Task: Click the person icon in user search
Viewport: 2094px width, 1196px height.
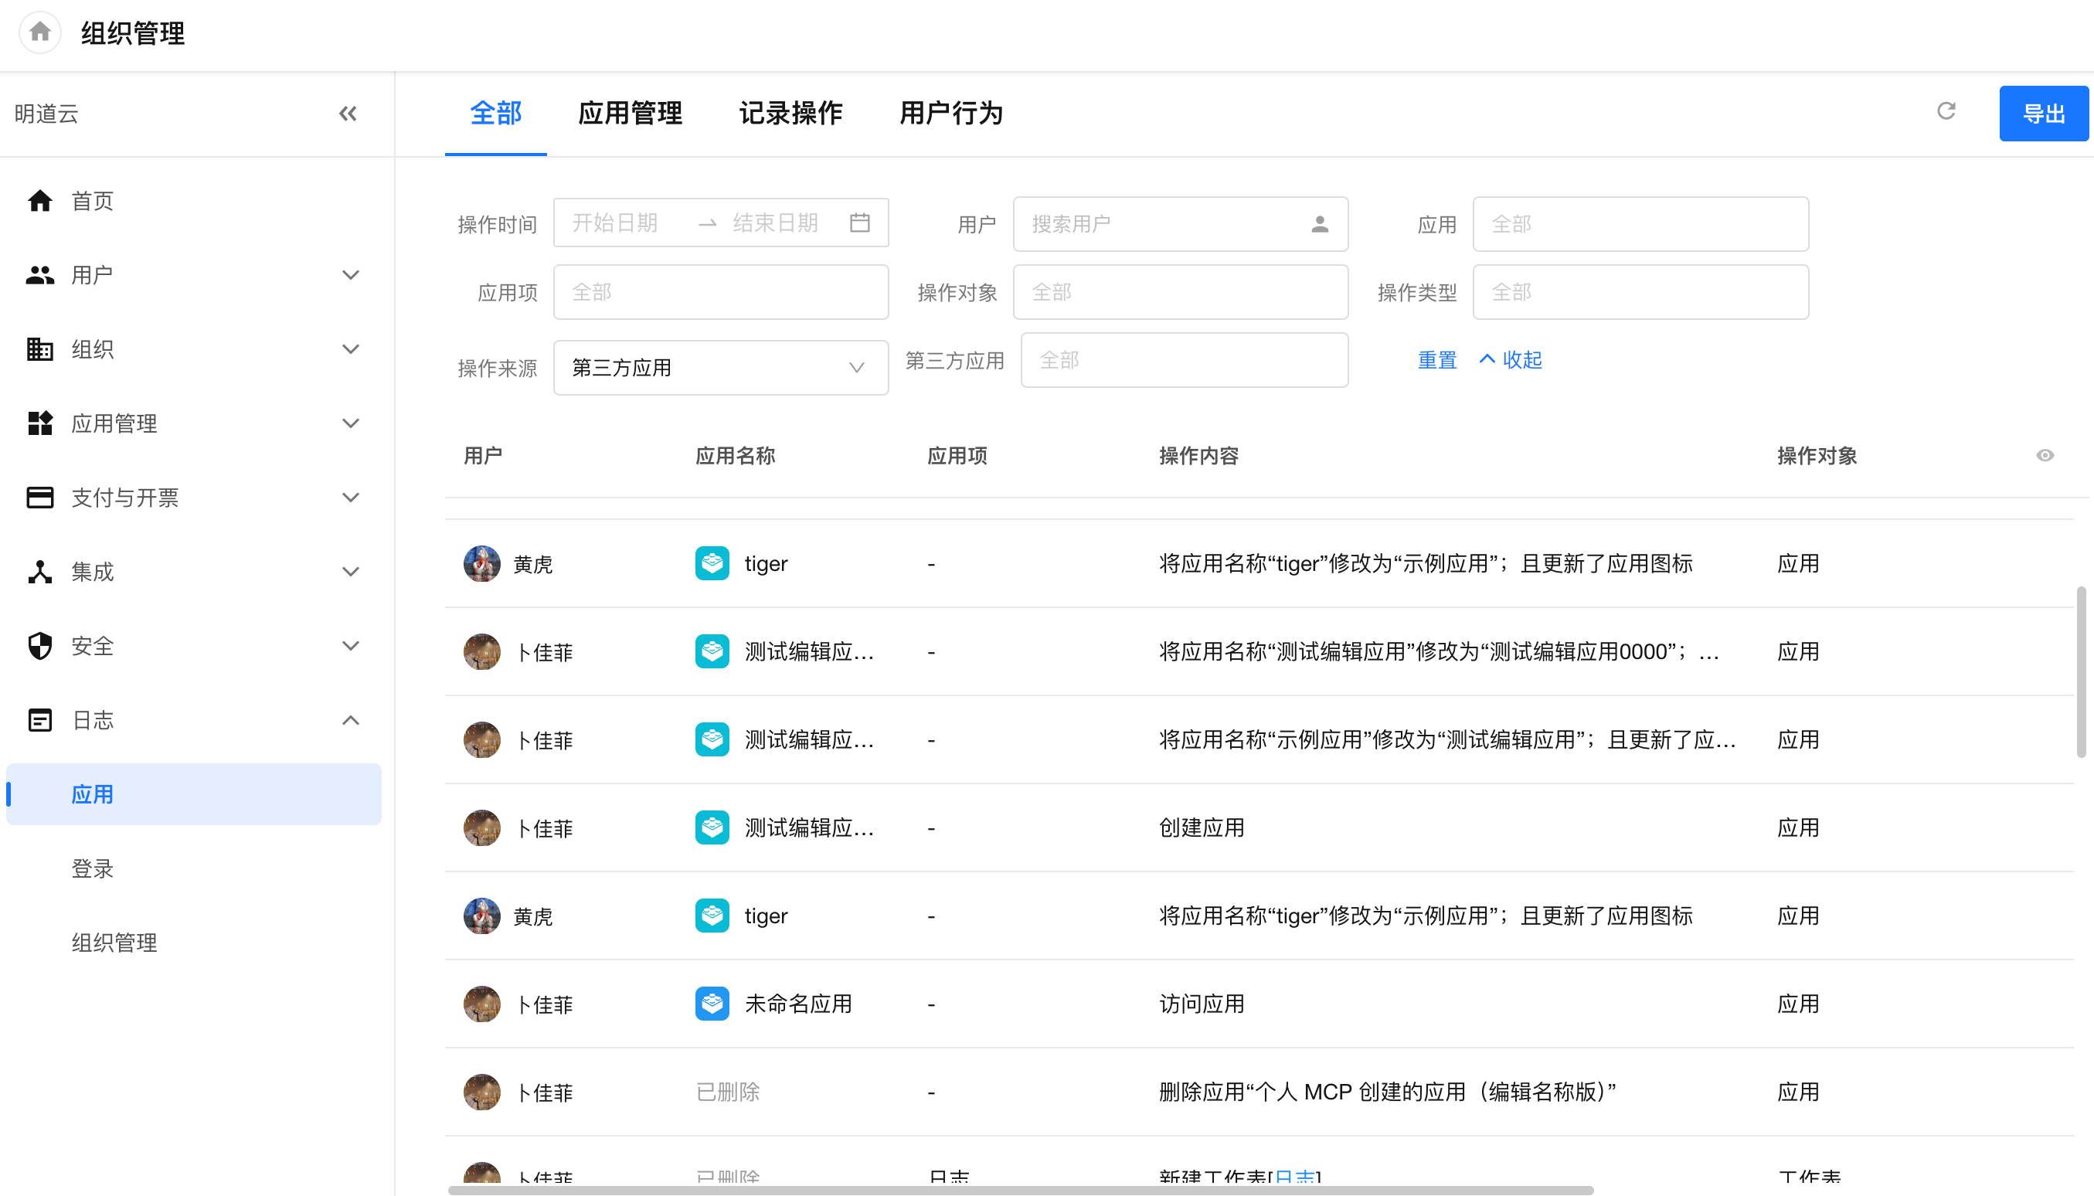Action: pyautogui.click(x=1319, y=224)
